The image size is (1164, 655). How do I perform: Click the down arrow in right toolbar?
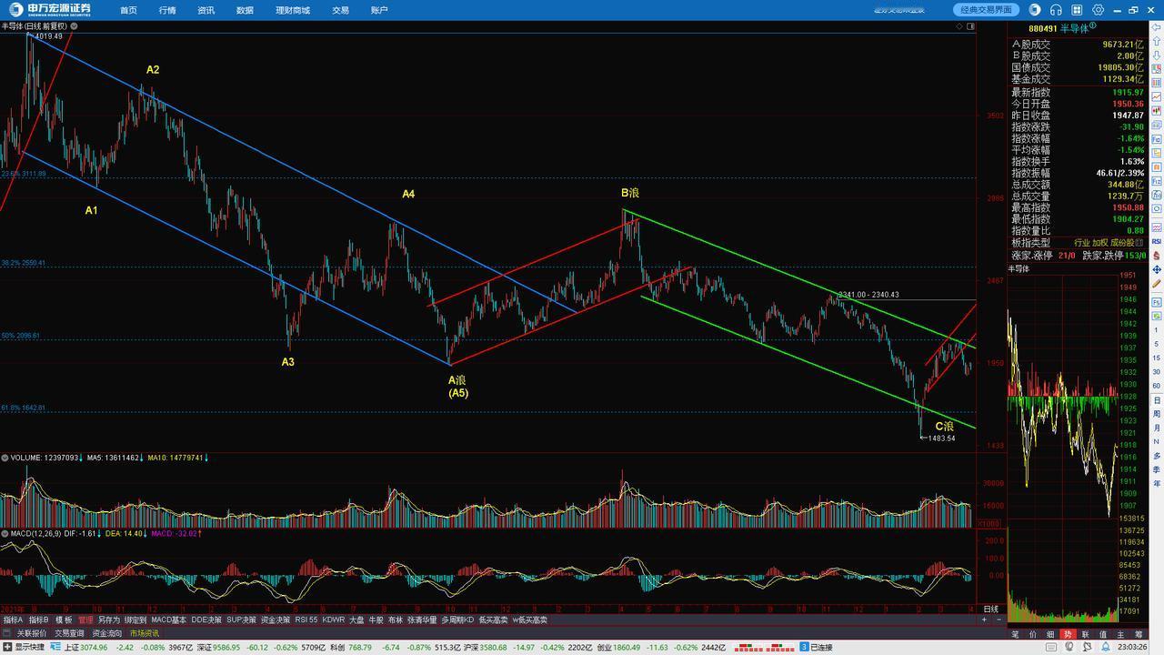coord(1156,55)
